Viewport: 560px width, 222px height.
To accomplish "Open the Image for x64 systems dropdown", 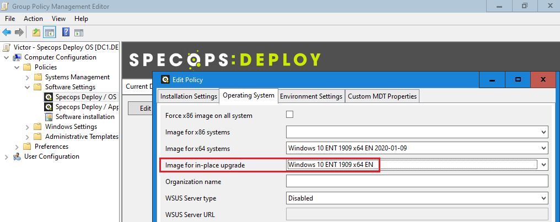I will tap(544, 149).
